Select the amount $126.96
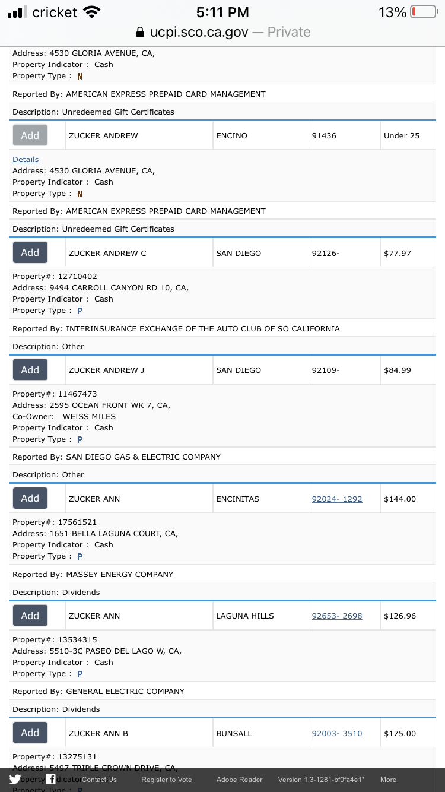 [x=400, y=616]
